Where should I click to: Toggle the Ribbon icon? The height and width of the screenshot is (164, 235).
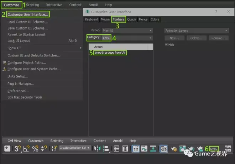136,149
